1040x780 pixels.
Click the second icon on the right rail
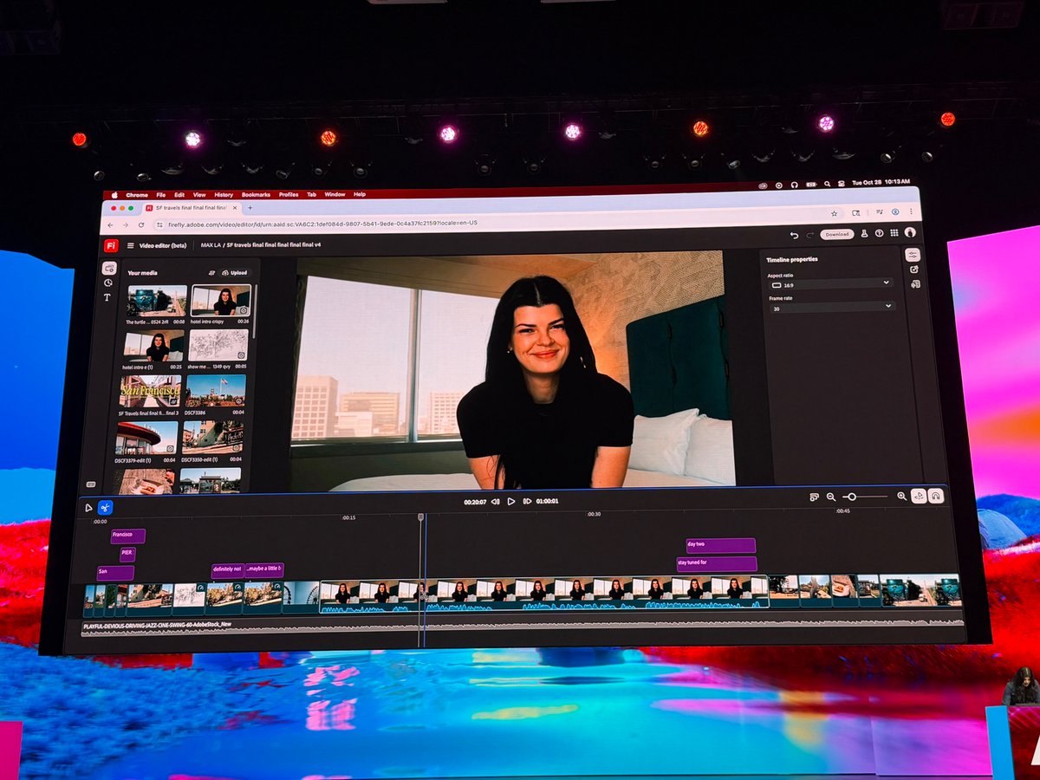click(914, 270)
